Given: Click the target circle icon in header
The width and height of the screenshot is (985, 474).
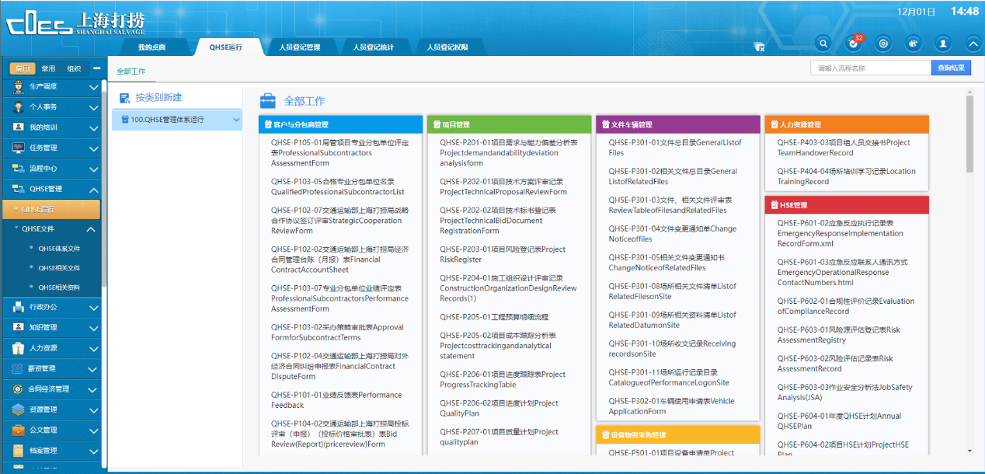Looking at the screenshot, I should coord(883,44).
